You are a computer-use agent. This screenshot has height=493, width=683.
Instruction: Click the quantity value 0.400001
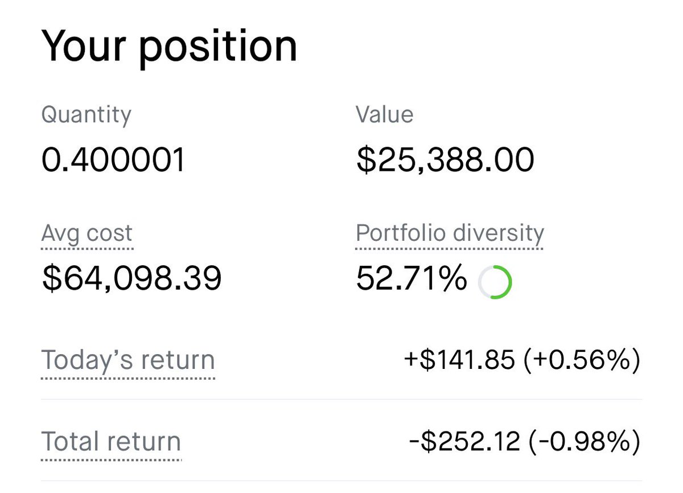[x=114, y=160]
